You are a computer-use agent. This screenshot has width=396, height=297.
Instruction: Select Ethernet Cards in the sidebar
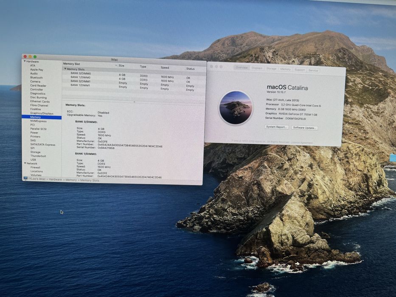(x=40, y=101)
